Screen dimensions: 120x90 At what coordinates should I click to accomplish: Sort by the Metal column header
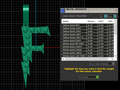coord(74,21)
